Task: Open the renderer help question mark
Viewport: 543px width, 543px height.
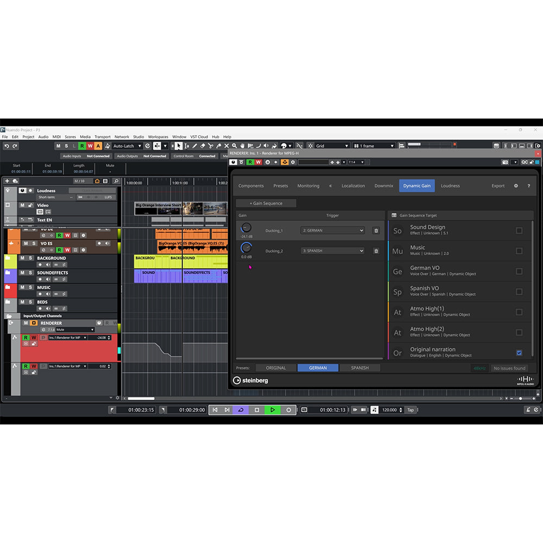Action: 528,186
